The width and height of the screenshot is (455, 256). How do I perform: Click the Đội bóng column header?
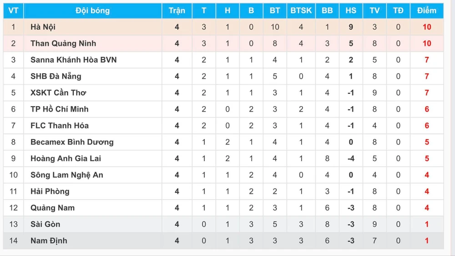coord(92,10)
